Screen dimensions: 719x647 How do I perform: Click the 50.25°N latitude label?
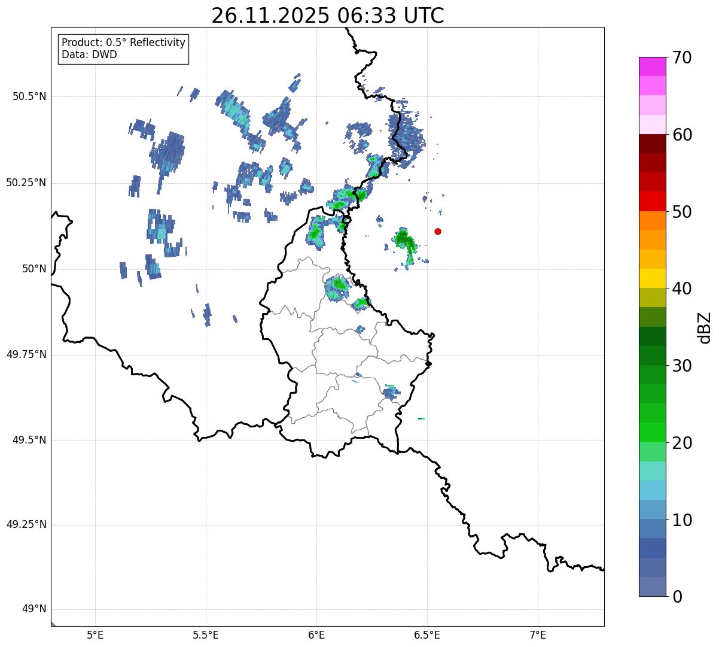point(26,183)
